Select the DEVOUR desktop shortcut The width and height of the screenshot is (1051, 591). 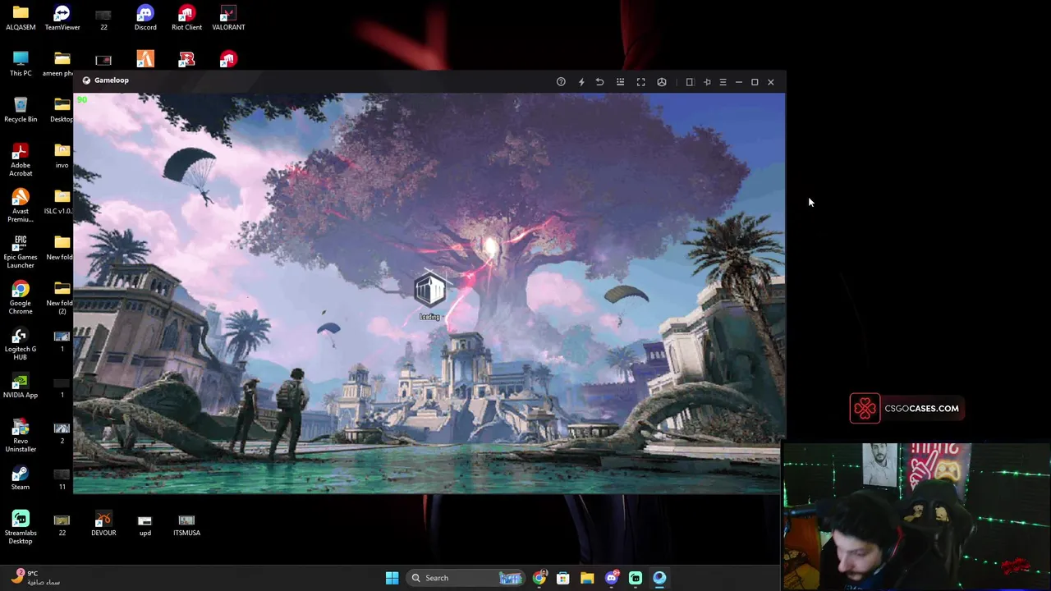[x=103, y=524]
